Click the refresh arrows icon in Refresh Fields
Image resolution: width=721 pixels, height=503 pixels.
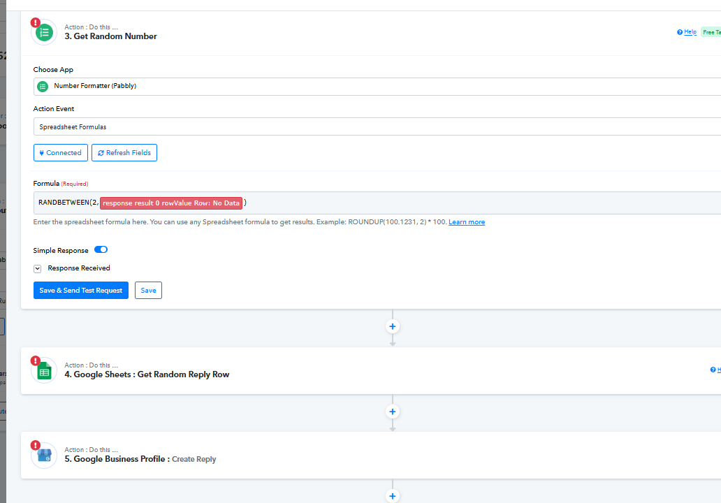pyautogui.click(x=101, y=153)
